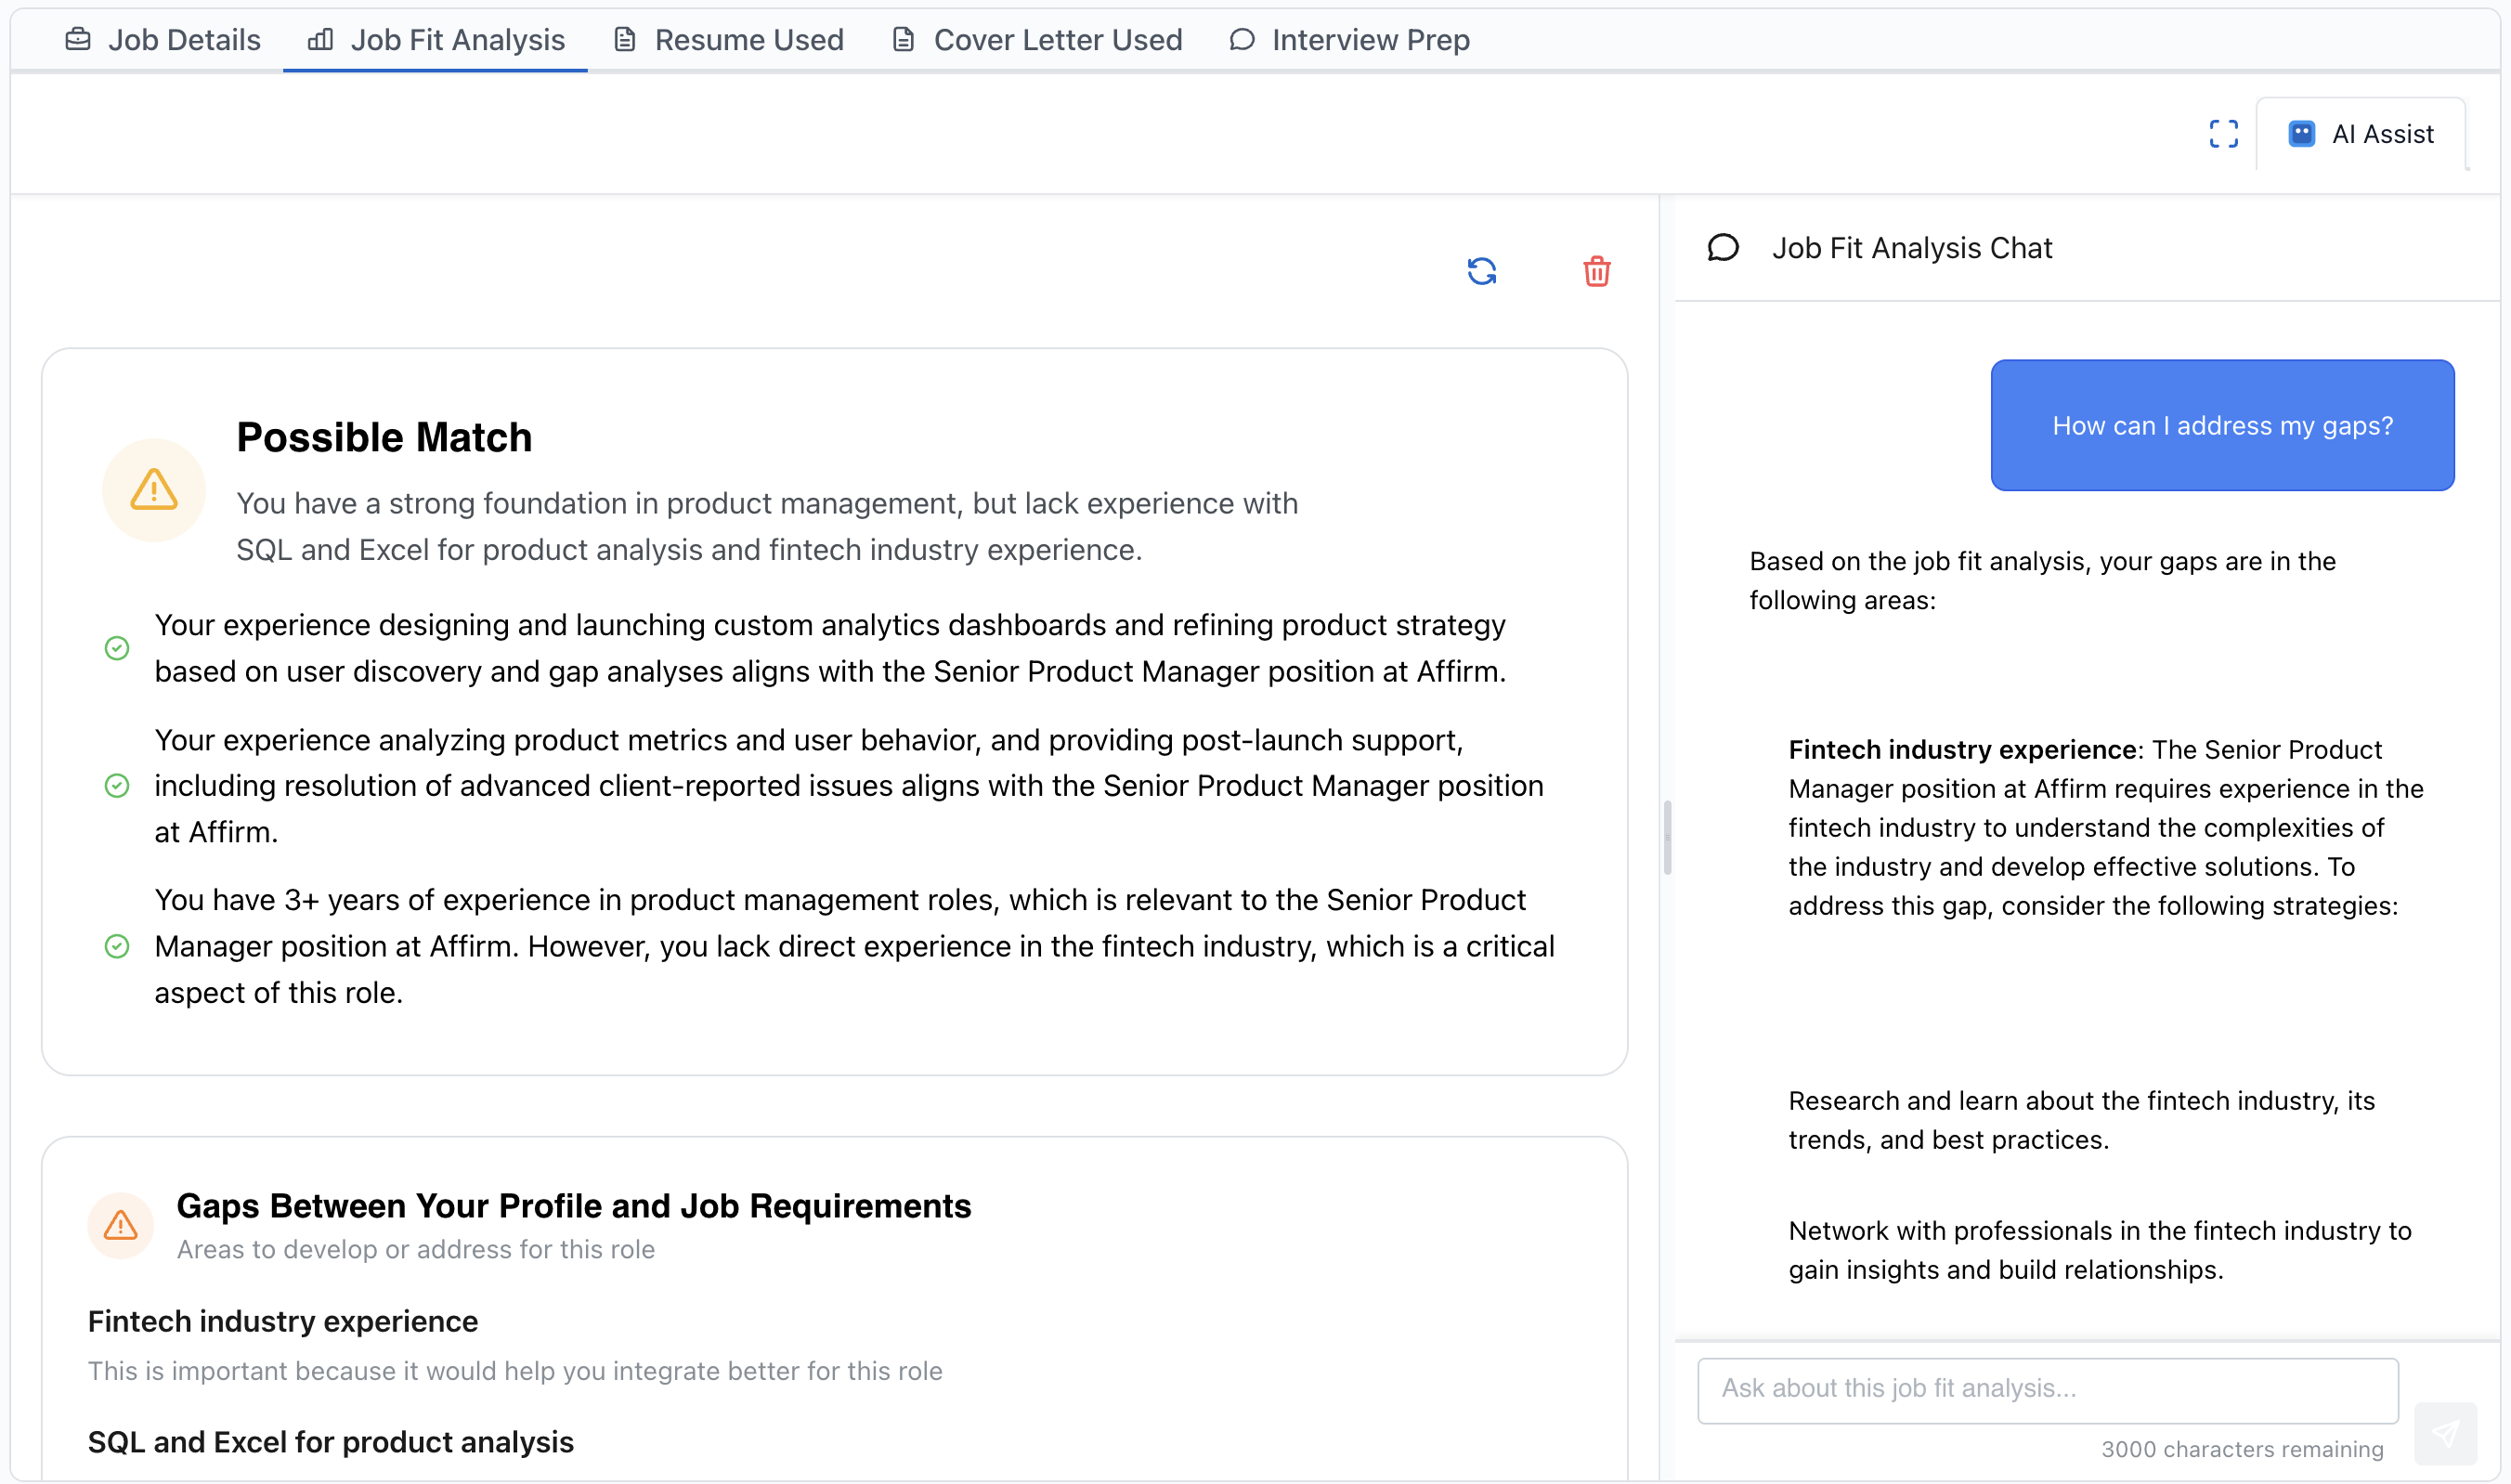Click the document icon on Resume Used

(x=625, y=39)
